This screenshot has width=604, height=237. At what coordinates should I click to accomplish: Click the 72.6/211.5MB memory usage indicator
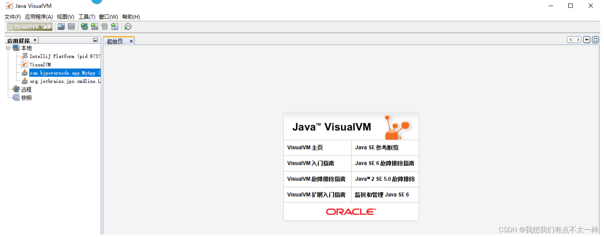point(30,27)
